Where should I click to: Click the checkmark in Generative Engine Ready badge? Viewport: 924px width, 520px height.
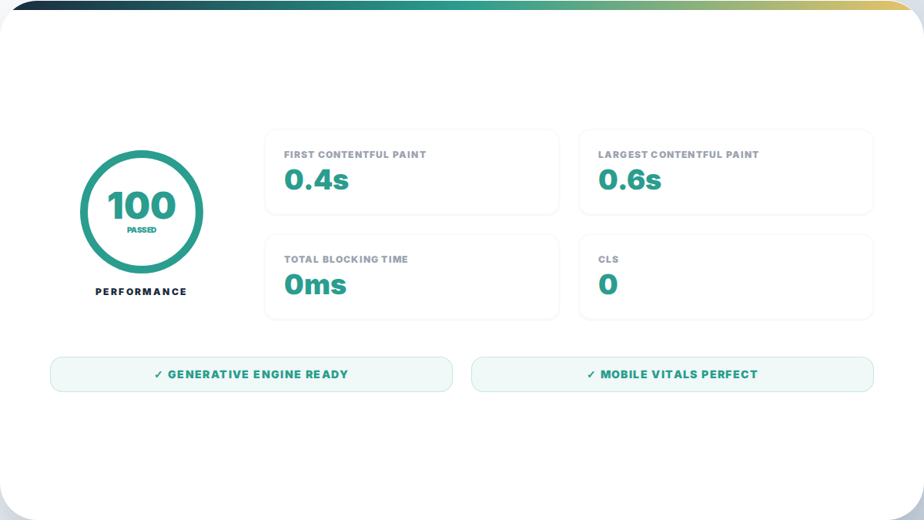point(158,374)
